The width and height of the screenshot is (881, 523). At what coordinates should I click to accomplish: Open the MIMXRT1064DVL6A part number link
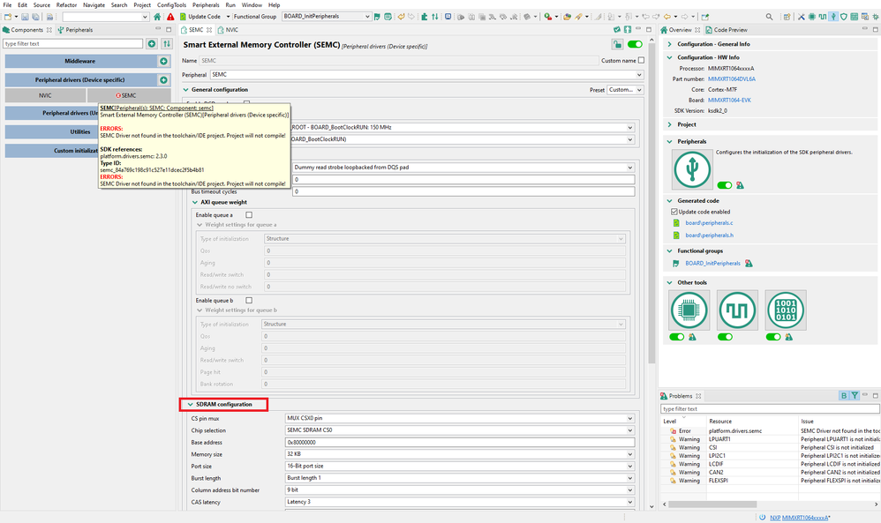pos(732,79)
